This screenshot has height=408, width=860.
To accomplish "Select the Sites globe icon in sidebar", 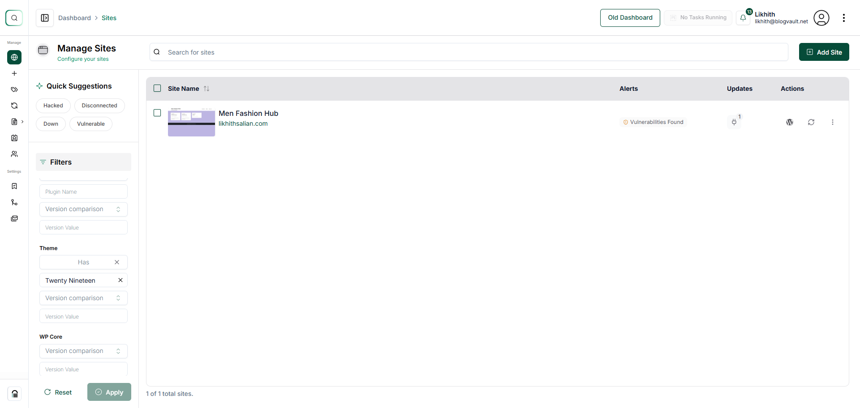I will pos(14,57).
